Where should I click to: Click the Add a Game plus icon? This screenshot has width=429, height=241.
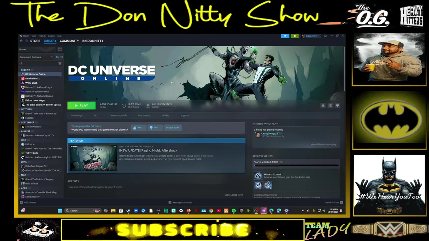(x=21, y=203)
